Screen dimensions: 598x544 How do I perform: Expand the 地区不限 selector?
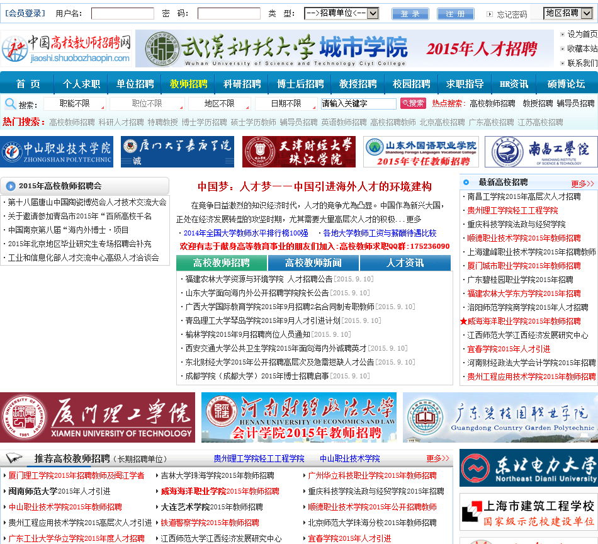coord(220,104)
